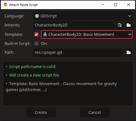This screenshot has width=136, height=121.
Task: Uncheck the Template checkbox
Action: [36, 34]
